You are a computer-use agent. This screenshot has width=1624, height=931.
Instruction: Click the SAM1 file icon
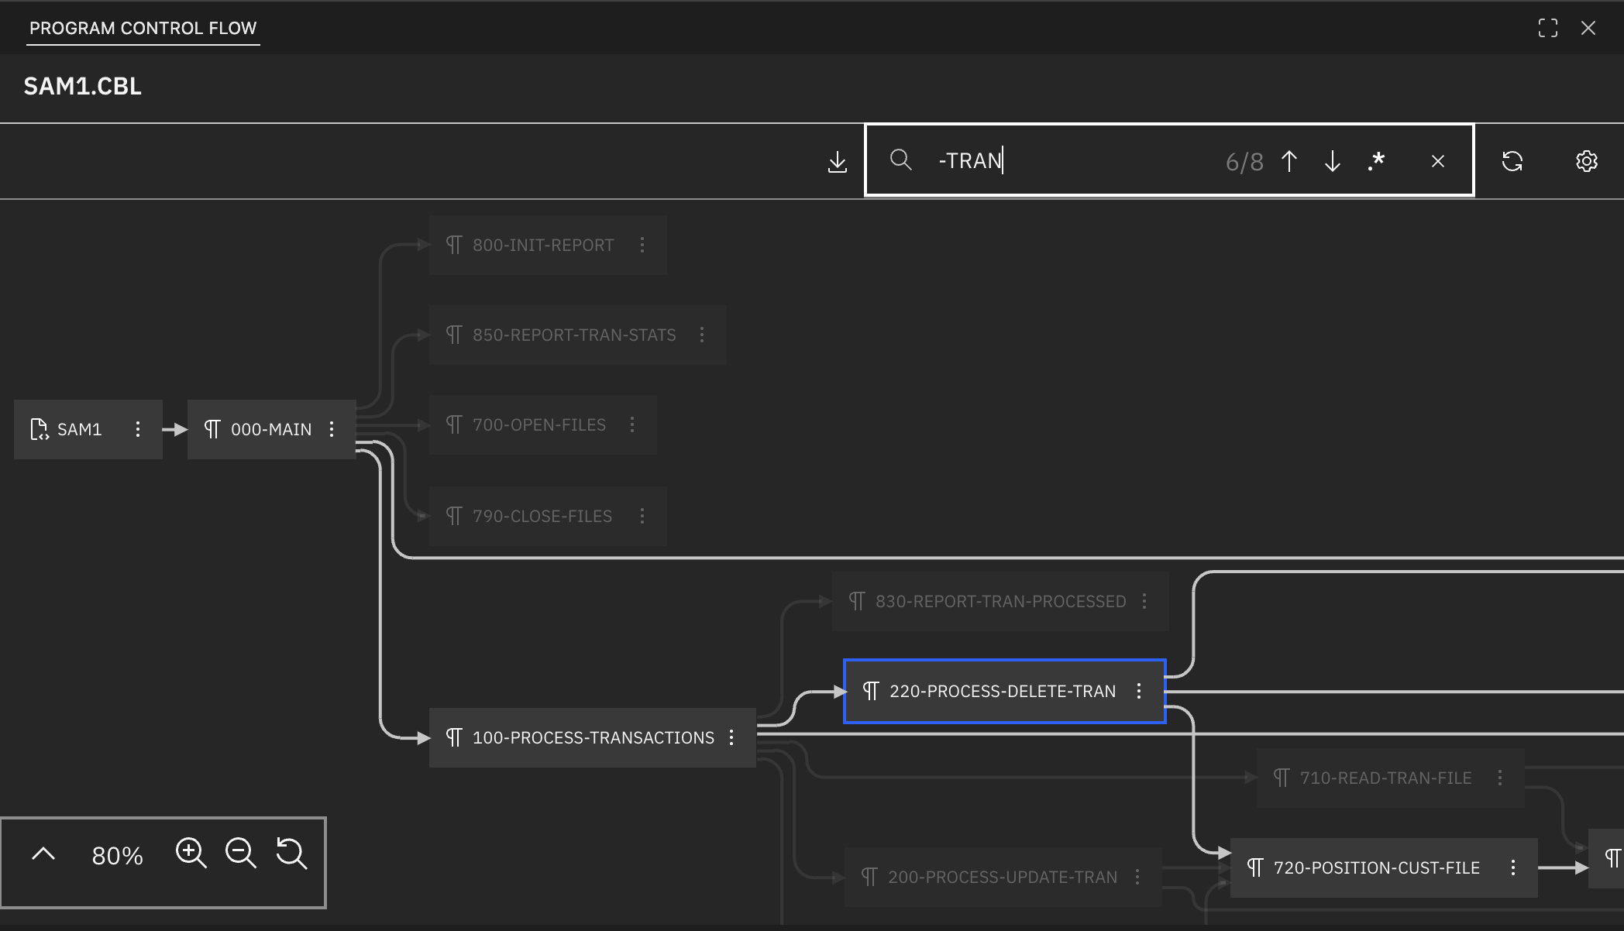39,429
